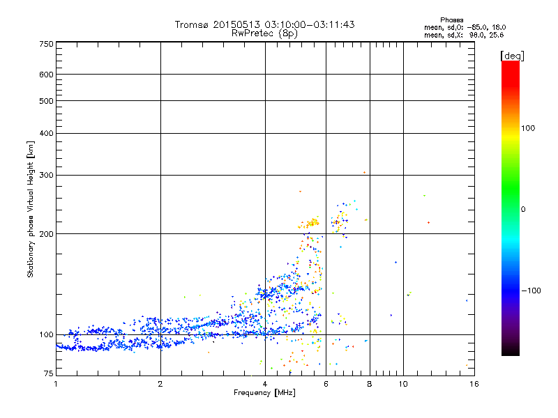Click the y-axis tick label '750'
This screenshot has height=418, width=558.
(x=47, y=44)
